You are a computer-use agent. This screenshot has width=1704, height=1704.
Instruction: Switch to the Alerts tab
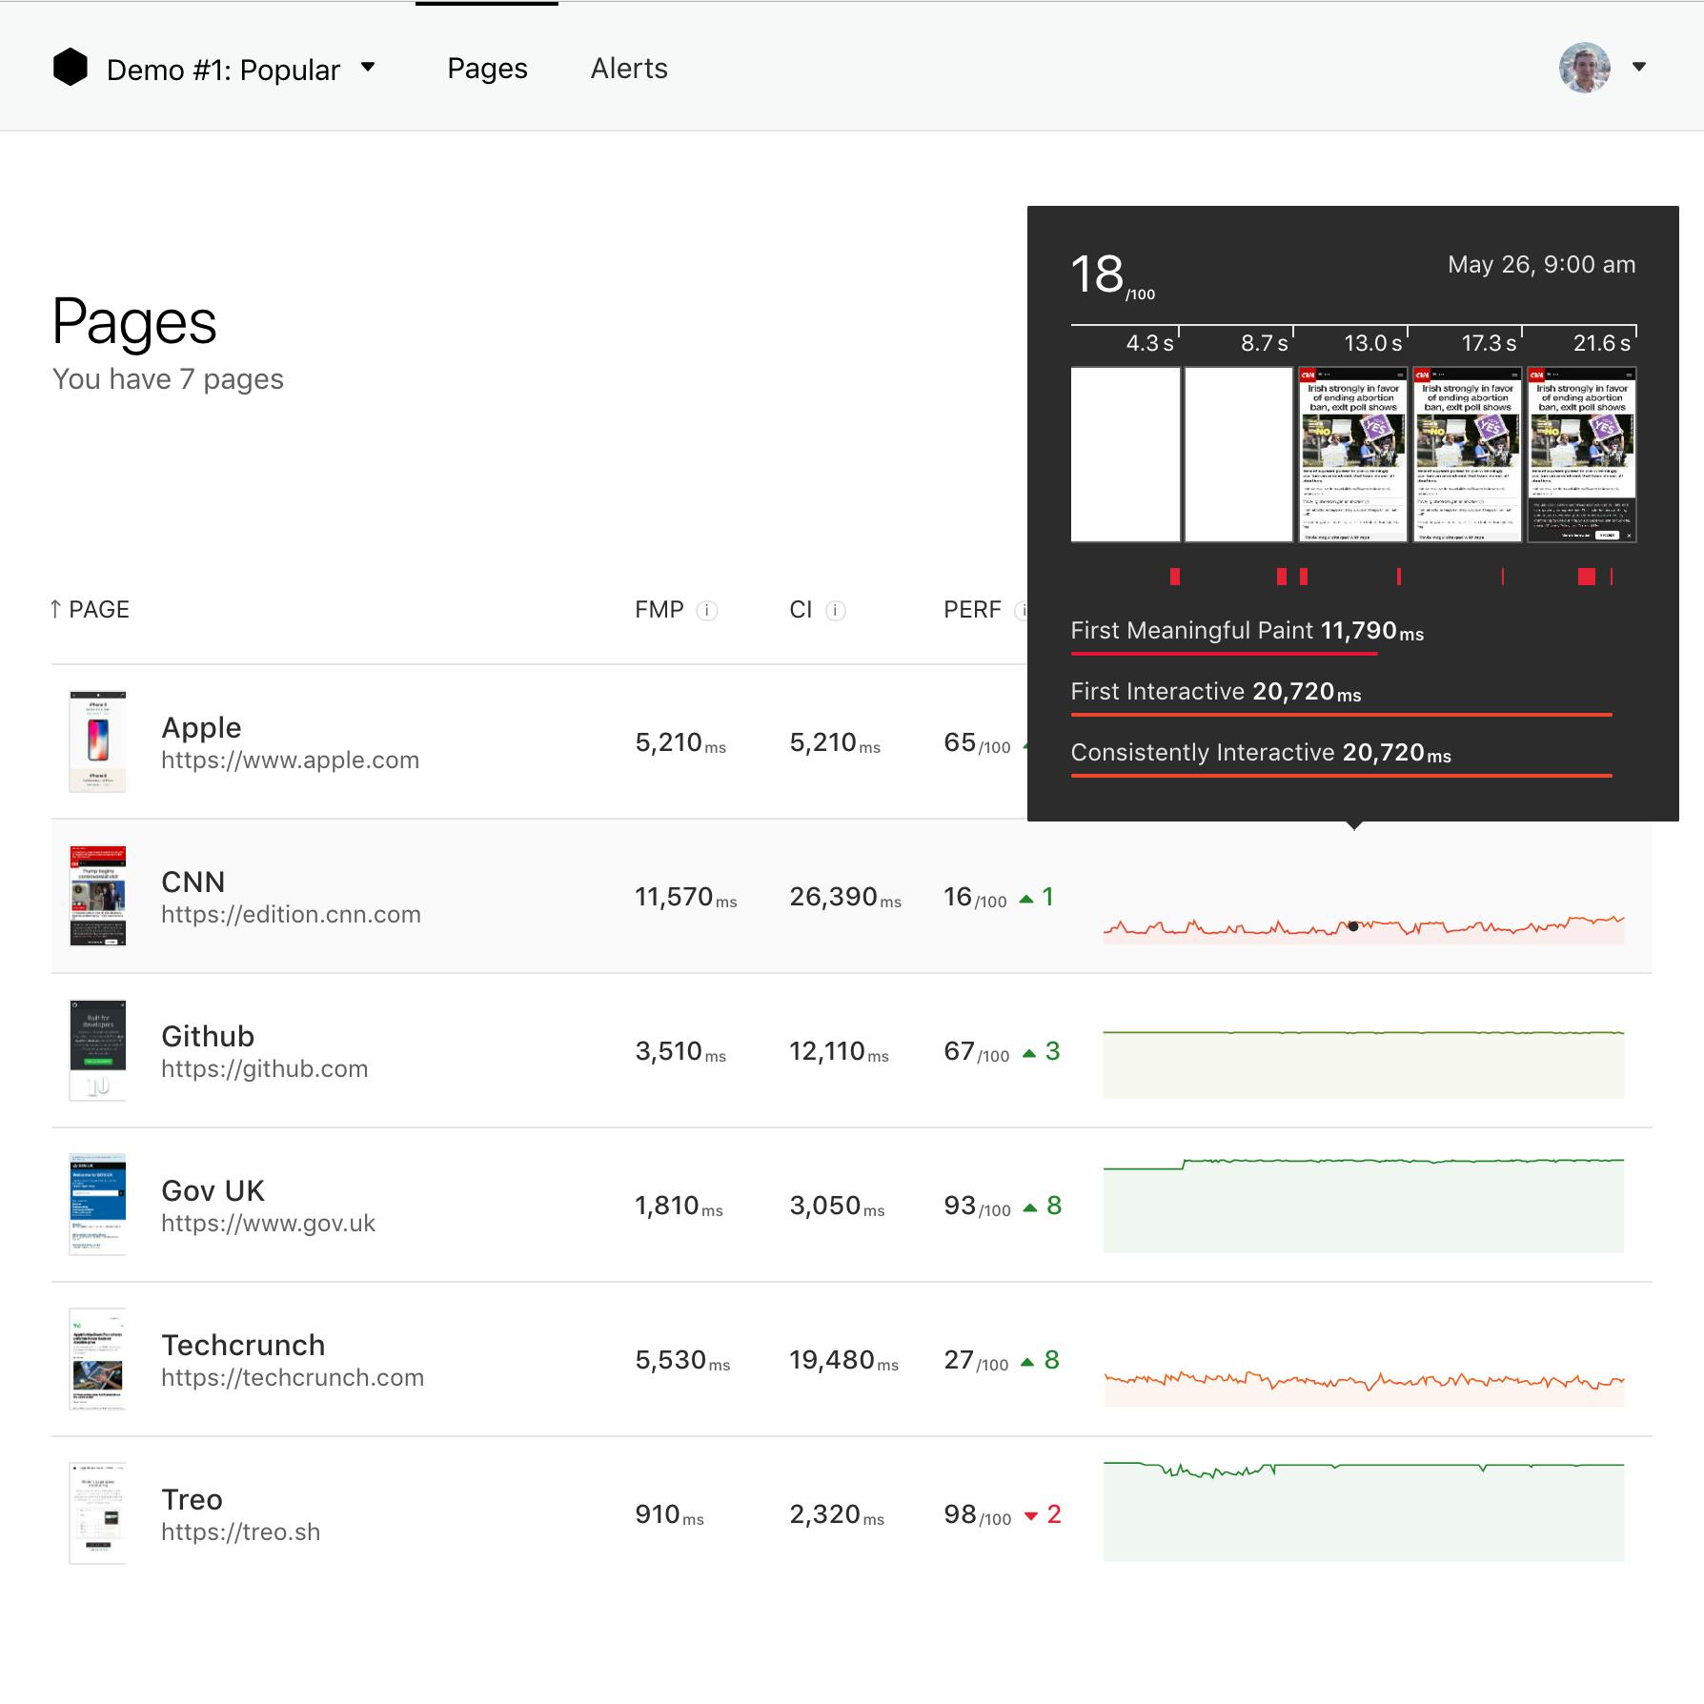[629, 69]
